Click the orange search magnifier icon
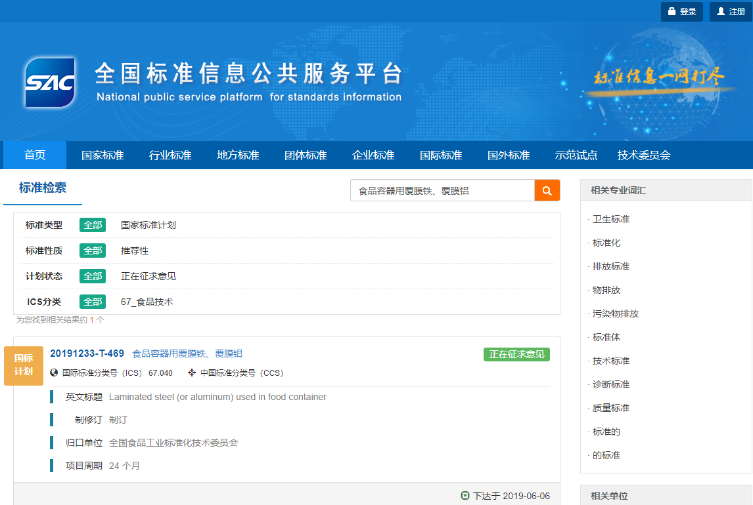The width and height of the screenshot is (753, 505). [547, 190]
